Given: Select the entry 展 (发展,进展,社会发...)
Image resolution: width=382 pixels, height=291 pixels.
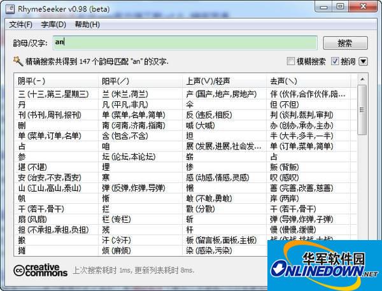Looking at the screenshot, I should (223, 146).
